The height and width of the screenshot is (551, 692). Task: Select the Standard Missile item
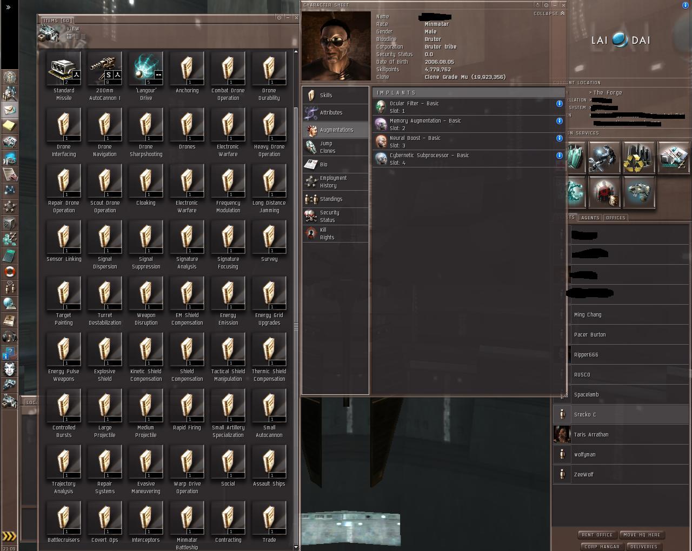64,77
